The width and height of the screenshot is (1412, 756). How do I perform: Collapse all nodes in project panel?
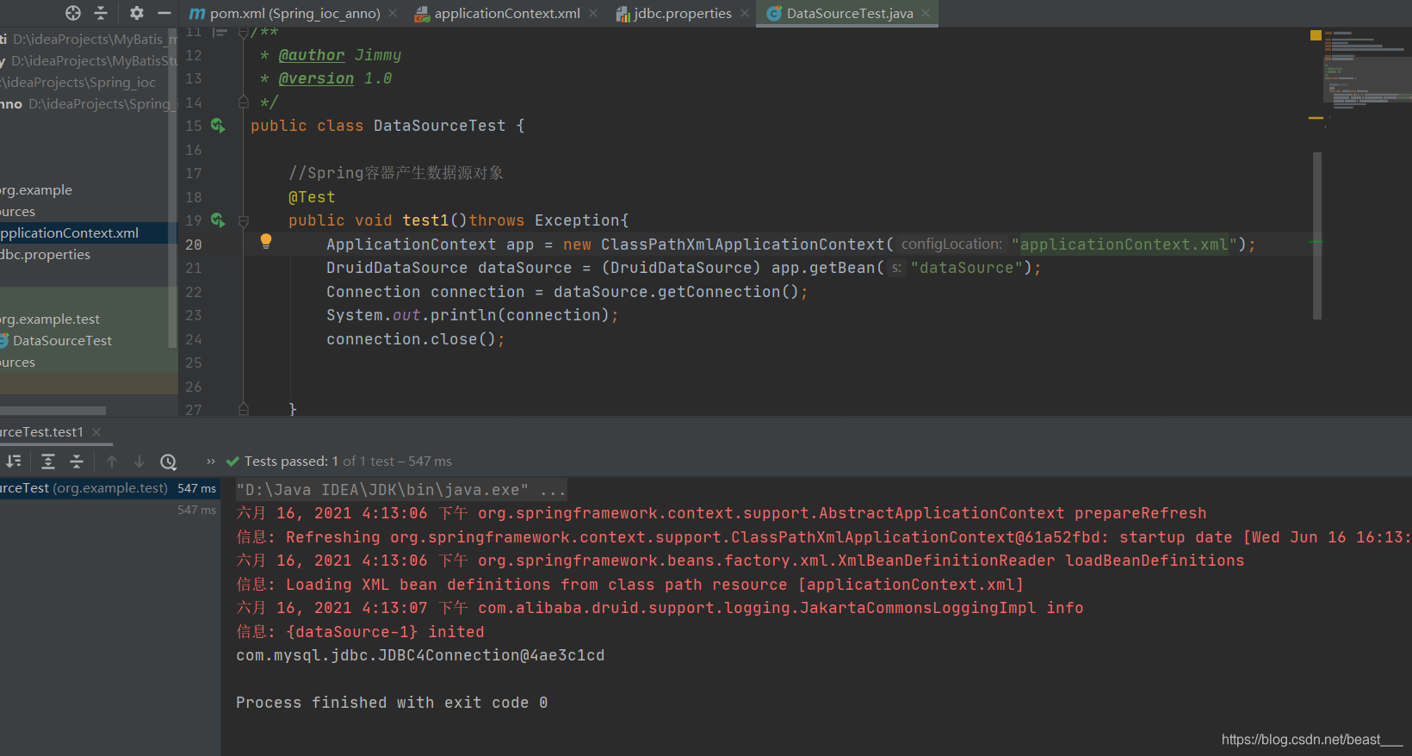click(x=101, y=13)
